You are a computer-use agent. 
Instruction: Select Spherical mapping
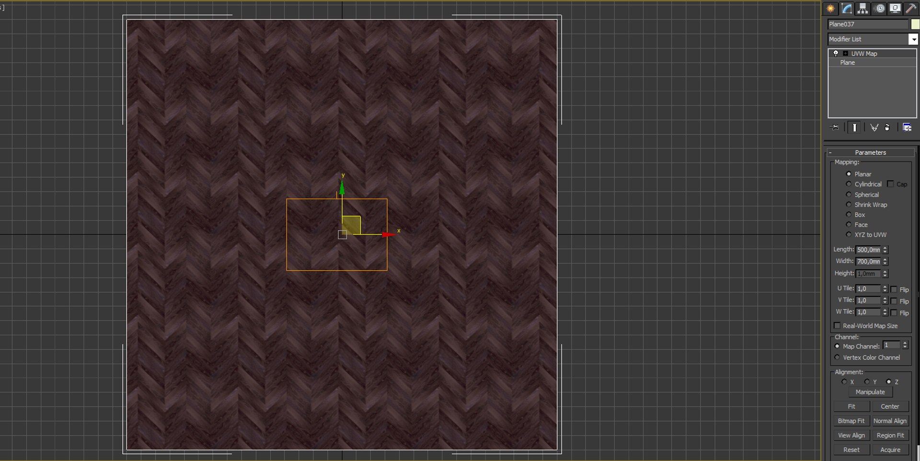pos(849,195)
